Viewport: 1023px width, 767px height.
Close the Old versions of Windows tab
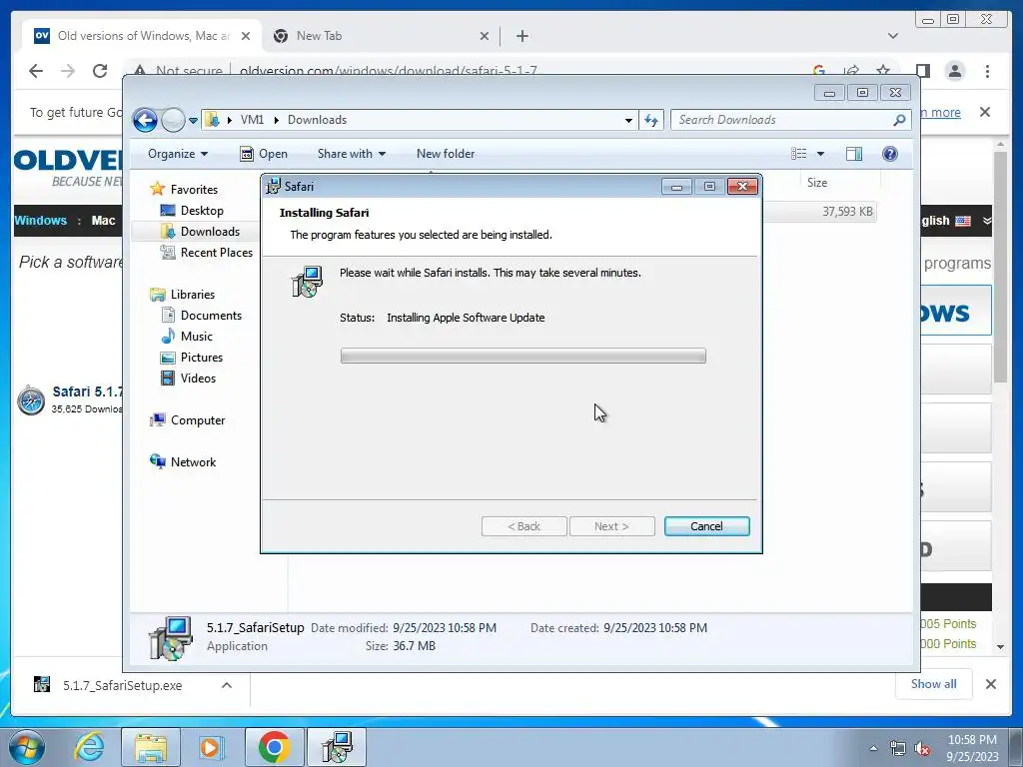pos(246,37)
